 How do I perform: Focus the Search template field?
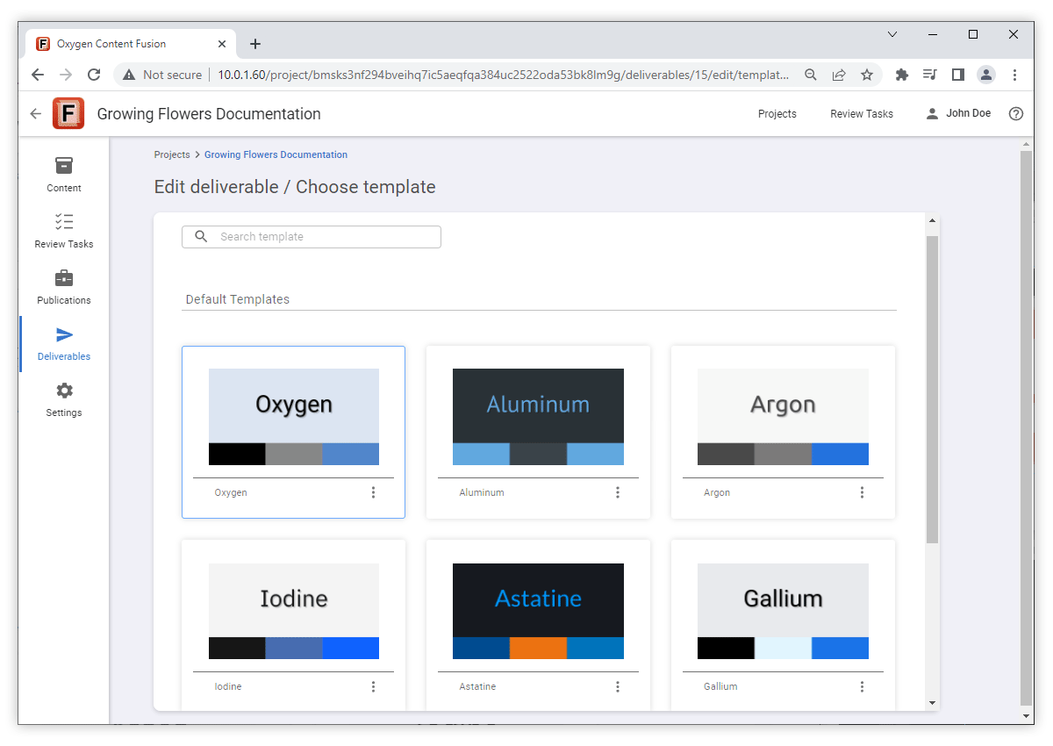coord(312,237)
